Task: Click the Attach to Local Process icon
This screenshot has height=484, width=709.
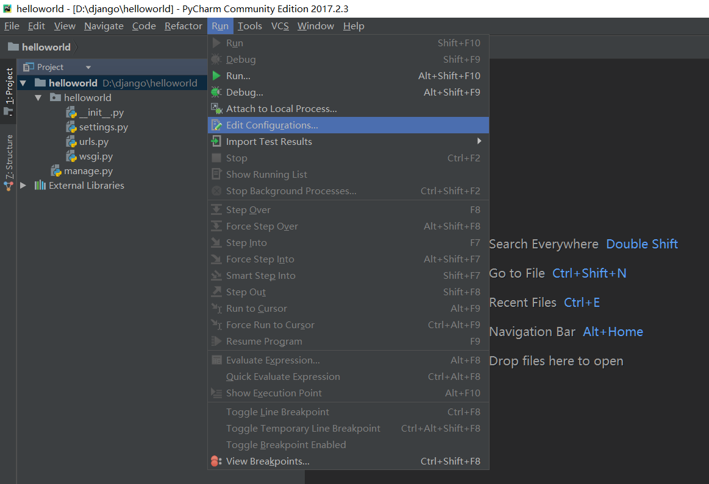Action: 216,109
